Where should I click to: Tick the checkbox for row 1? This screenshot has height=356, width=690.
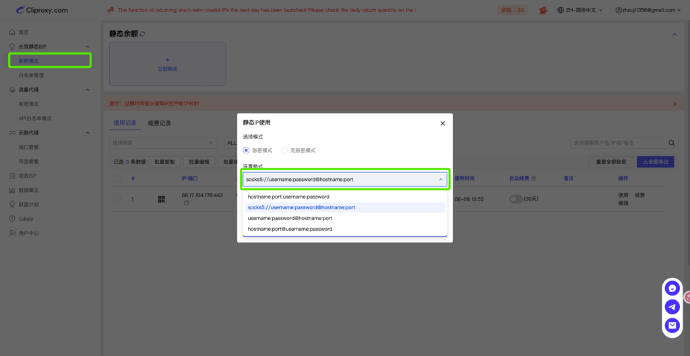point(117,199)
